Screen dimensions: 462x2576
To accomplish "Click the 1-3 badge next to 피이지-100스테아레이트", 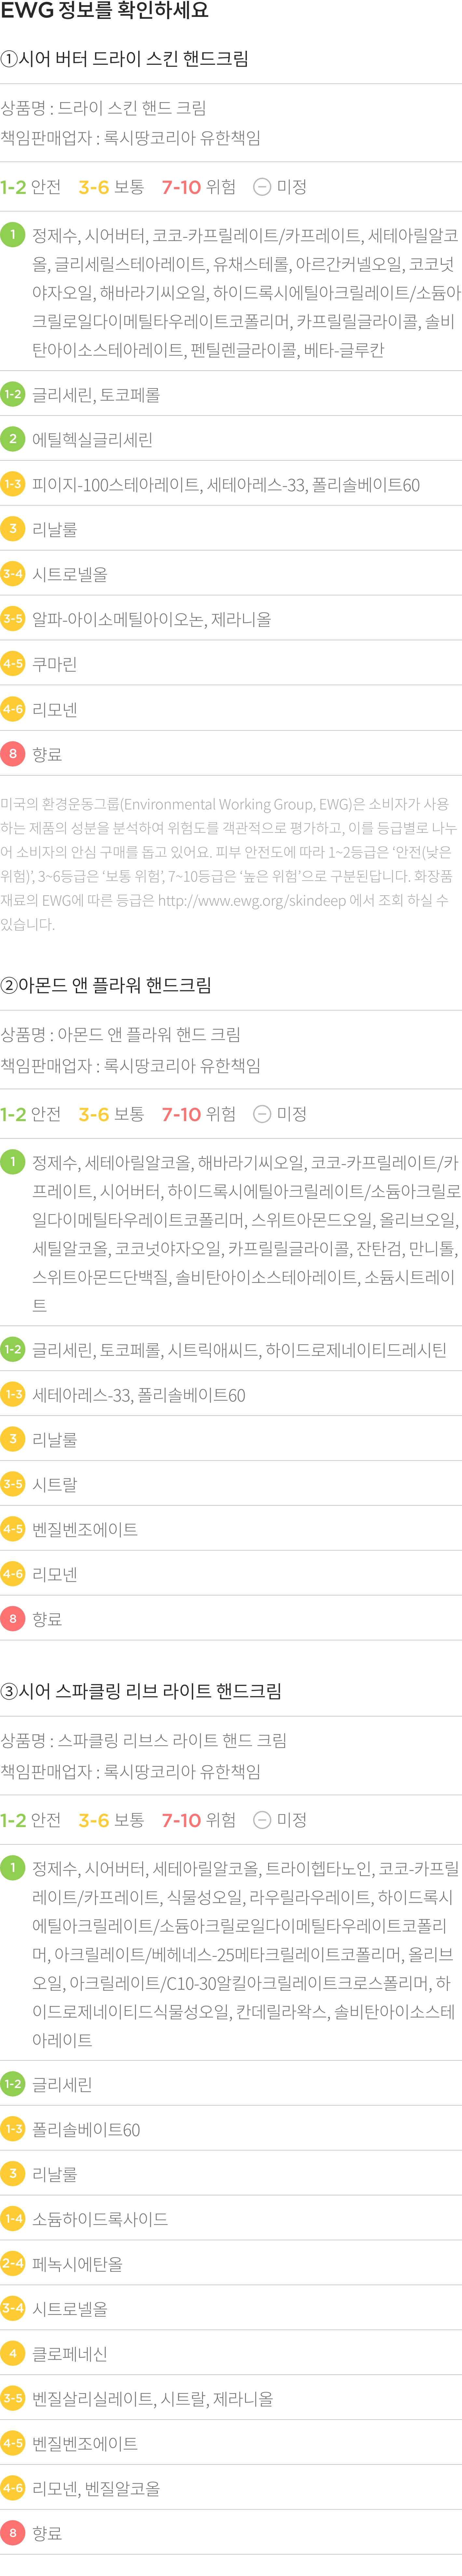I will [x=13, y=484].
